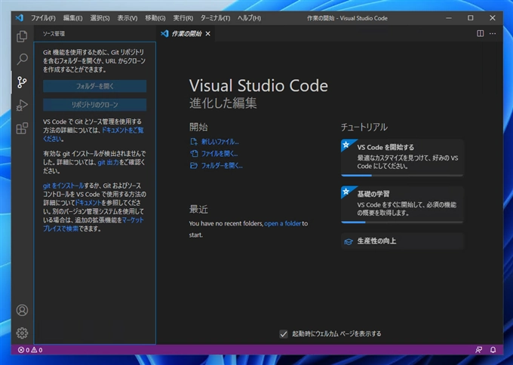513x365 pixels.
Task: Open the Explorer view in activity bar
Action: point(22,36)
